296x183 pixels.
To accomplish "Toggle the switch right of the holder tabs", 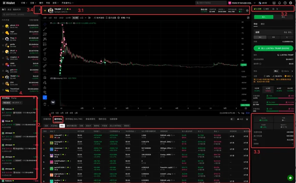I will tap(232, 119).
